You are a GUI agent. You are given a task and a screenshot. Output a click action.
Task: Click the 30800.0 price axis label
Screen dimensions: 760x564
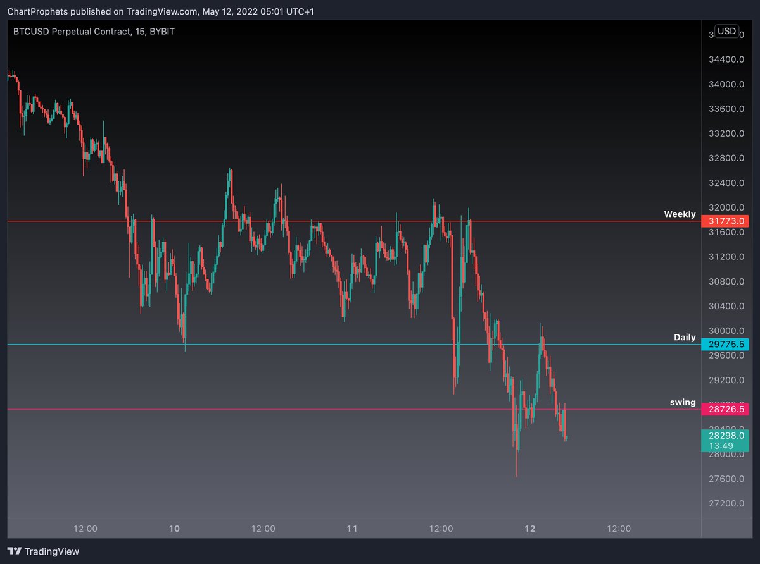coord(726,281)
